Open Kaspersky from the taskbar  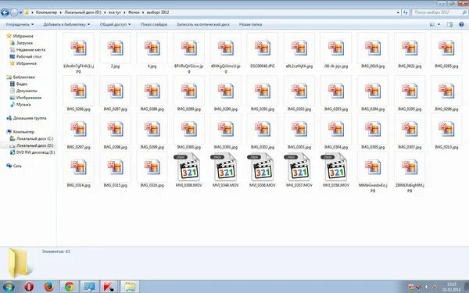point(109,287)
